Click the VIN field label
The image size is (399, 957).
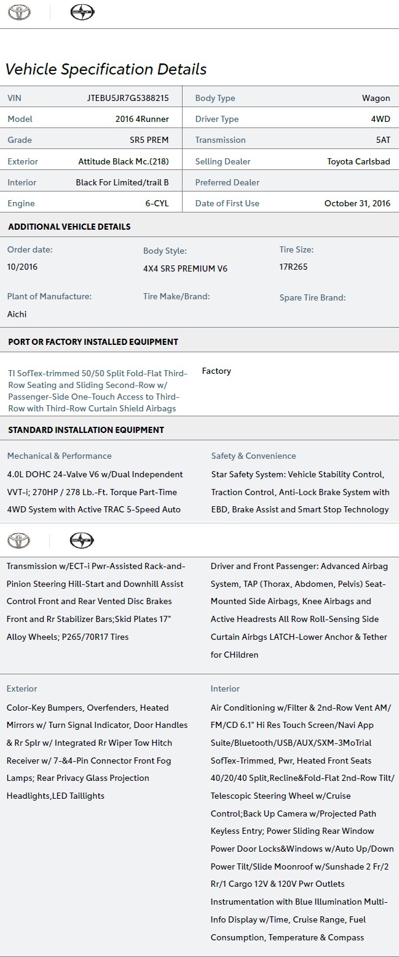14,98
